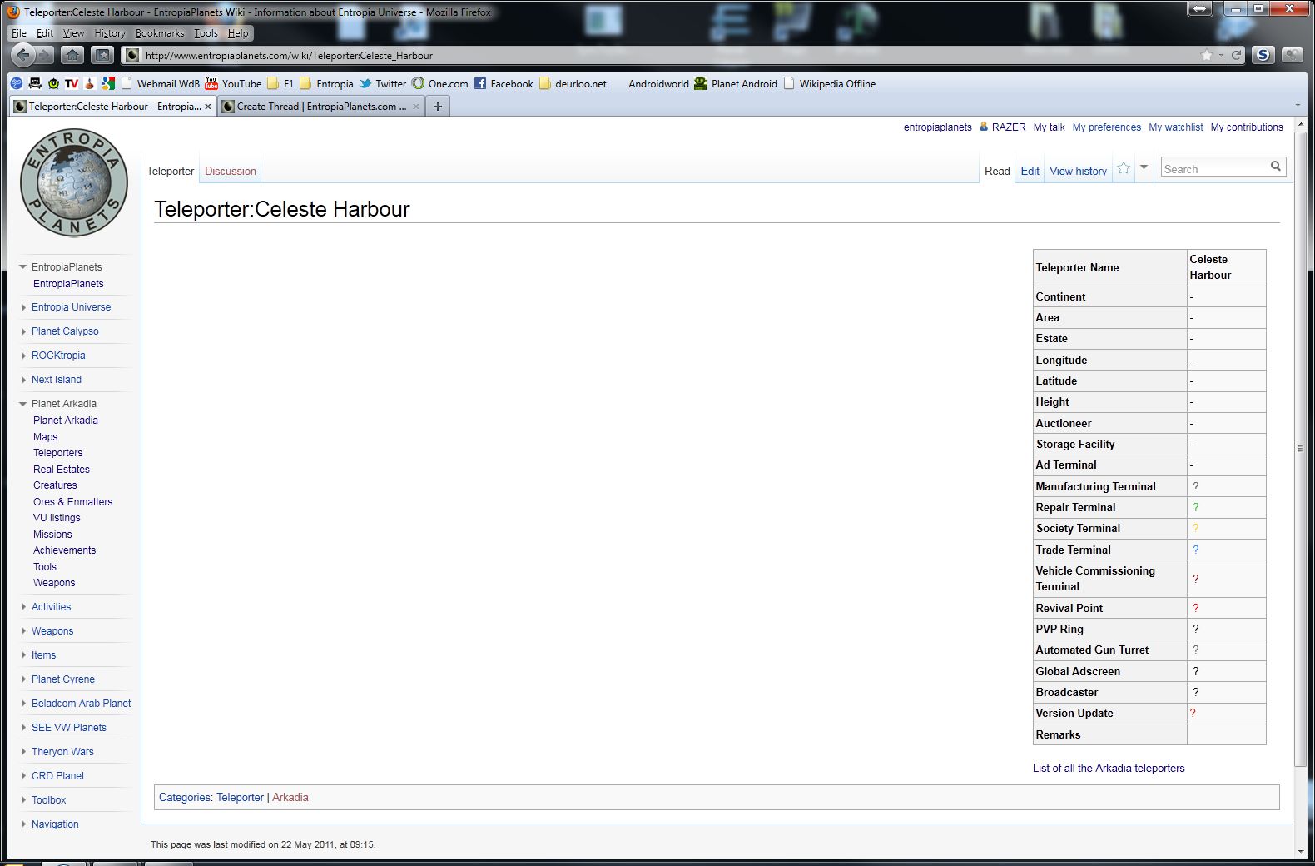
Task: Expand the ROCKtropia sidebar section
Action: click(23, 356)
